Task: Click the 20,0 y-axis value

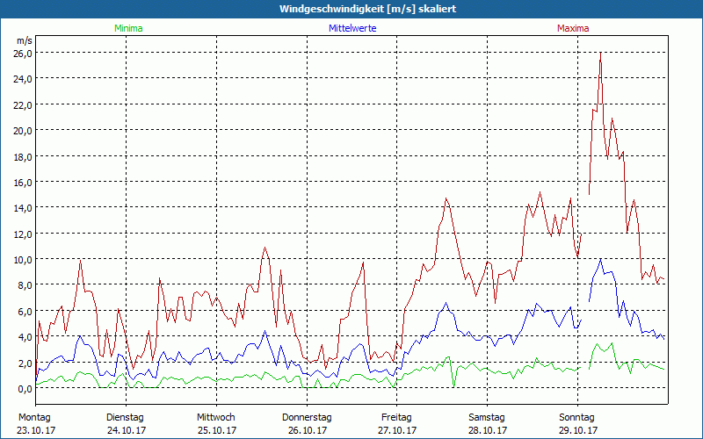Action: click(x=24, y=131)
